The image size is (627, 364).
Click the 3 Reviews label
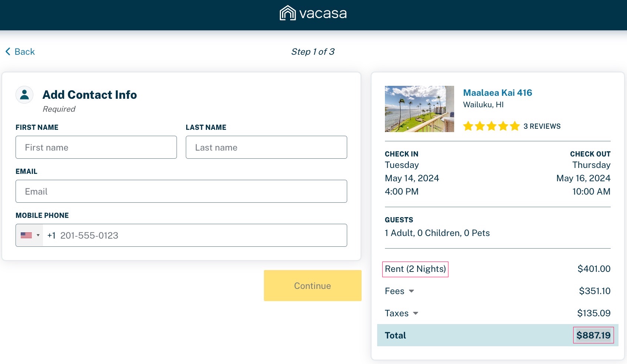pyautogui.click(x=542, y=127)
